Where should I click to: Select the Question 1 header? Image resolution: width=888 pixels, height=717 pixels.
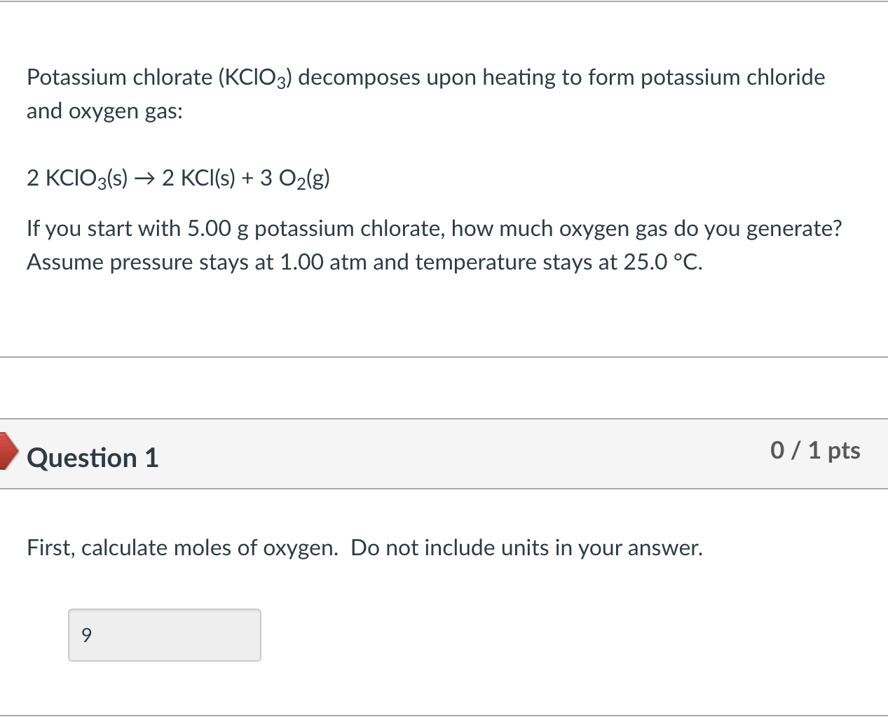92,458
